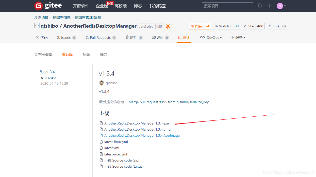This screenshot has width=316, height=177.
Task: Star the repository
Action: (249, 26)
